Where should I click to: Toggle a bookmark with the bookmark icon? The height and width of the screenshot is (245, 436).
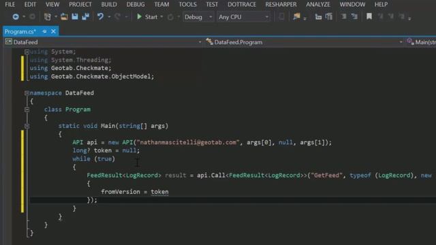(x=369, y=16)
